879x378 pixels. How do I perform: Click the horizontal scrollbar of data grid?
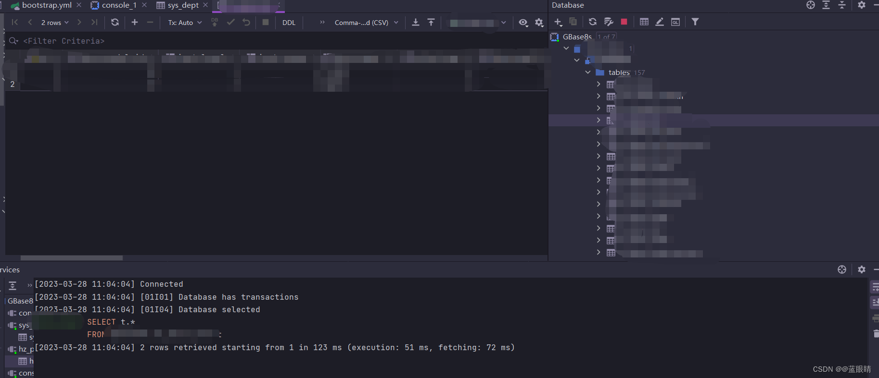[x=72, y=258]
